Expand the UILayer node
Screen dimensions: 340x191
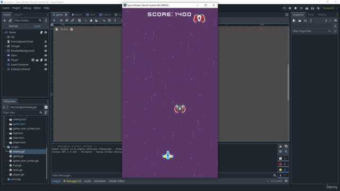click(x=6, y=46)
